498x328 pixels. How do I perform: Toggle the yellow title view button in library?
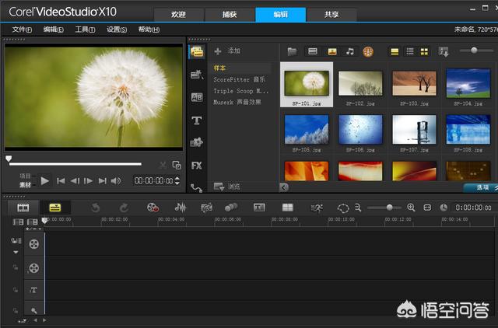pos(395,51)
